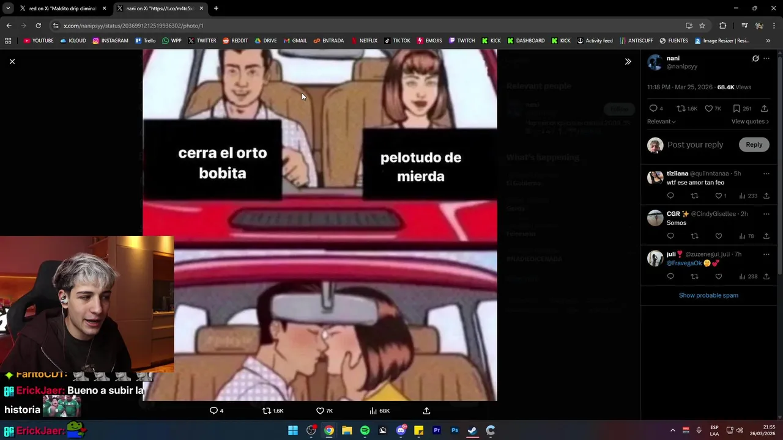Open Steam from the taskbar
Image resolution: width=783 pixels, height=440 pixels.
coord(472,430)
